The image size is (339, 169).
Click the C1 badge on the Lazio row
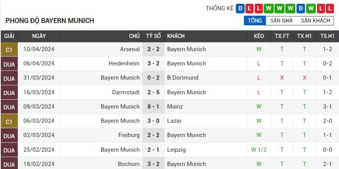tap(9, 121)
